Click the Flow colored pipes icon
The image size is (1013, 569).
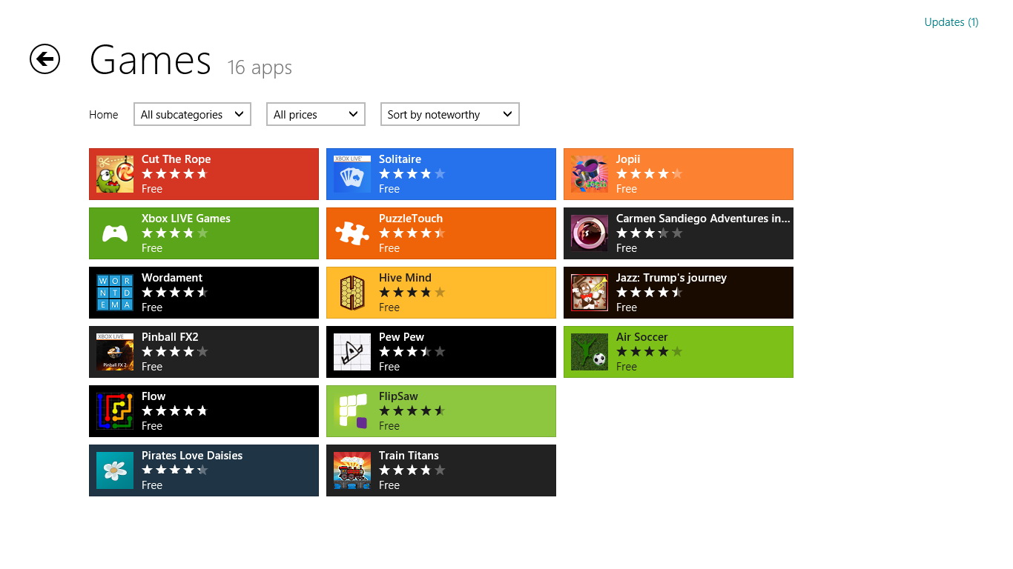coord(115,411)
